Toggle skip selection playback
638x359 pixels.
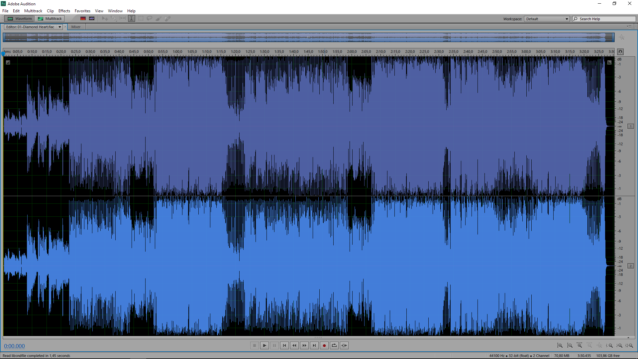click(x=344, y=346)
